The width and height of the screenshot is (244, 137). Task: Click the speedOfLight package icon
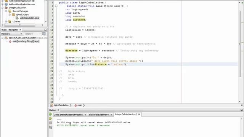coord(13,14)
